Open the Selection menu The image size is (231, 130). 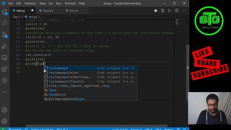(30, 3)
